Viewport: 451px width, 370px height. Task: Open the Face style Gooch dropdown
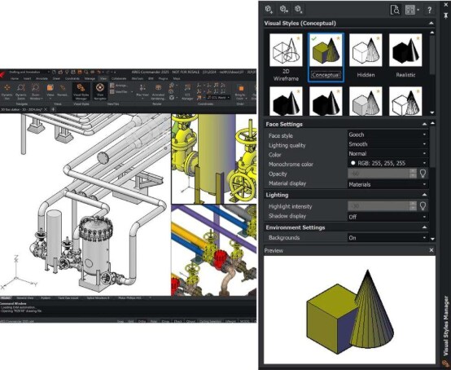coord(388,134)
